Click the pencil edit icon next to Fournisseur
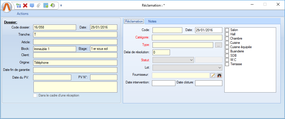The height and width of the screenshot is (119, 285). click(x=213, y=75)
